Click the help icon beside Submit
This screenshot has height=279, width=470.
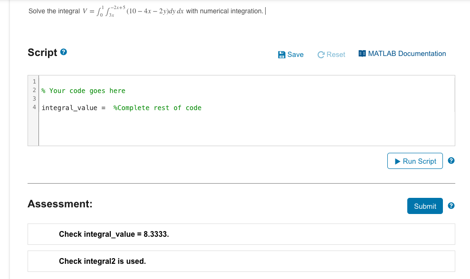[x=451, y=205]
